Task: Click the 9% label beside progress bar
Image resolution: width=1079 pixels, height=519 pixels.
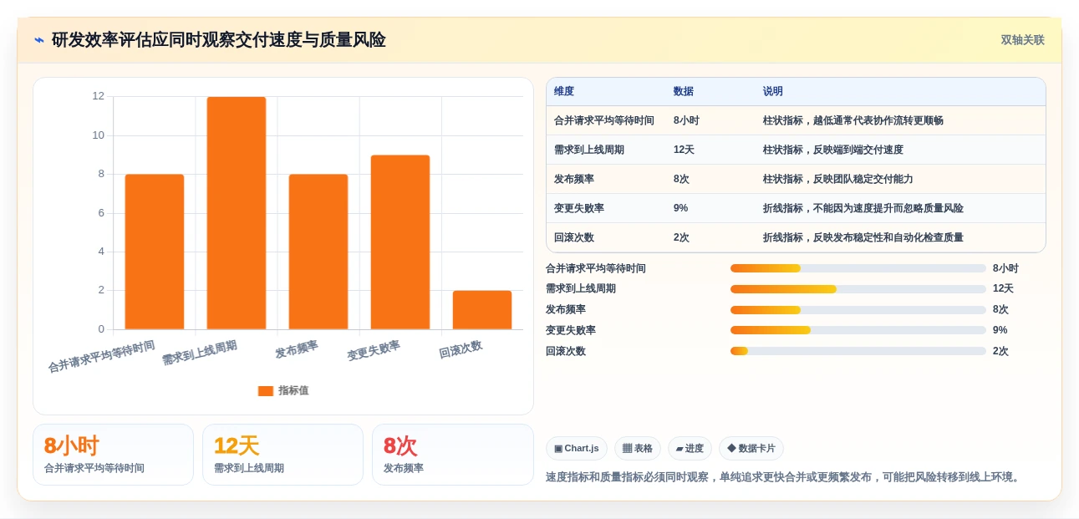Action: coord(1000,330)
